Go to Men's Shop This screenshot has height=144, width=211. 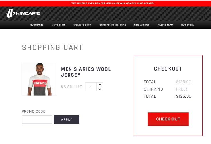pyautogui.click(x=58, y=25)
